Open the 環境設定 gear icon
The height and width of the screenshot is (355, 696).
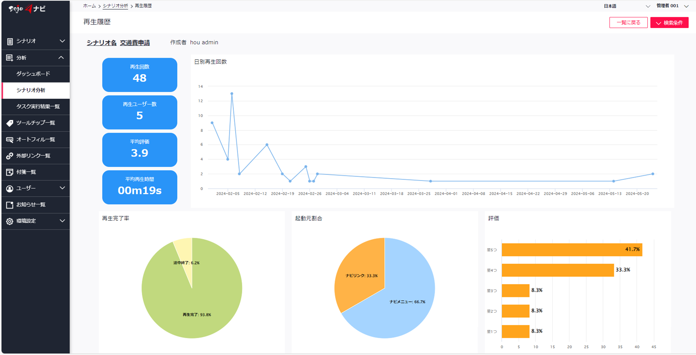(10, 221)
